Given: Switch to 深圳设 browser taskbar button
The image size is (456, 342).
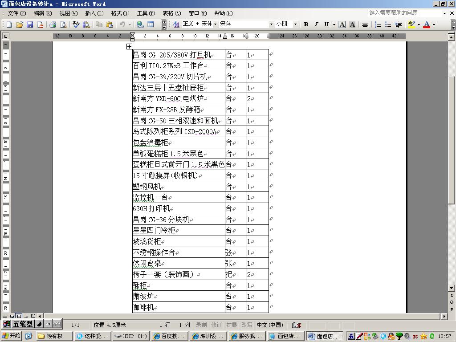Looking at the screenshot, I should (208, 336).
